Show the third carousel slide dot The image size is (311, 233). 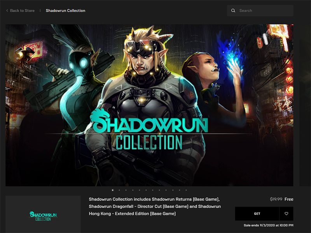tap(126, 190)
